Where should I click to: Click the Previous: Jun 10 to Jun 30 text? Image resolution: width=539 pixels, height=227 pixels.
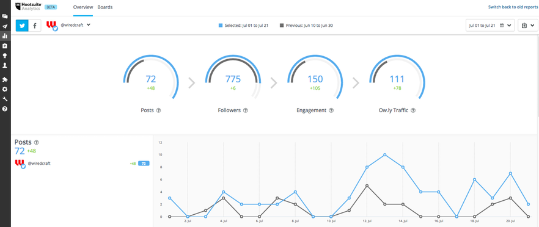click(309, 26)
